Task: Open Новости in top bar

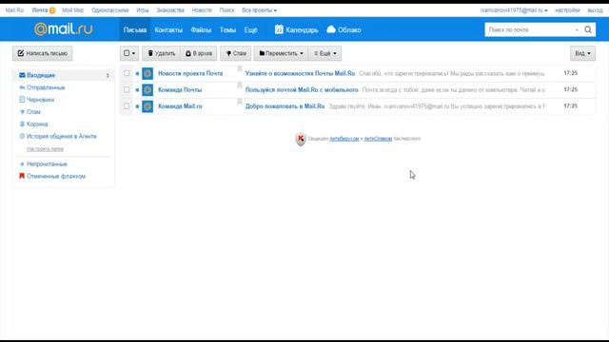Action: pos(202,10)
